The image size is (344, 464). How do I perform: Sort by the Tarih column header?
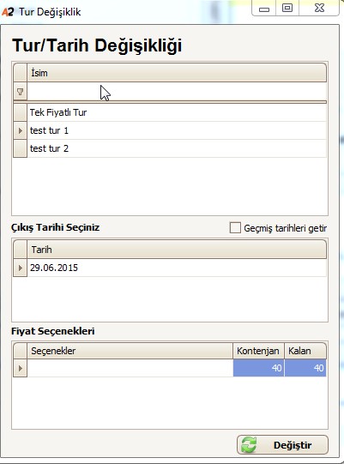177,250
